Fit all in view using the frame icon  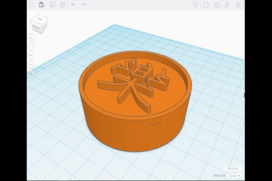click(x=31, y=46)
